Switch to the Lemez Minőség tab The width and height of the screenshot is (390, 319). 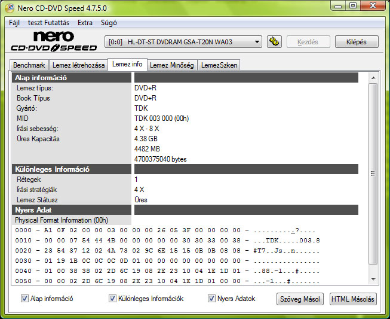coord(172,65)
